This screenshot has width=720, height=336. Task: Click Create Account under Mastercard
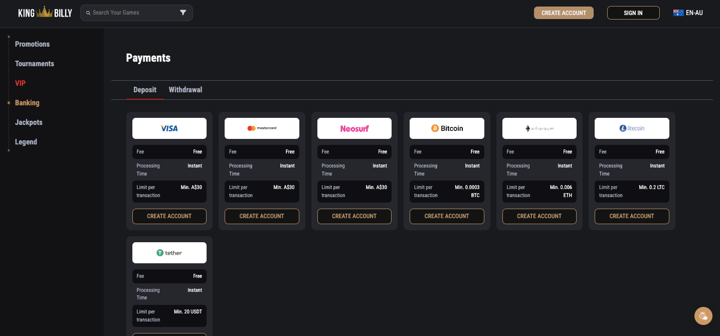coord(262,216)
